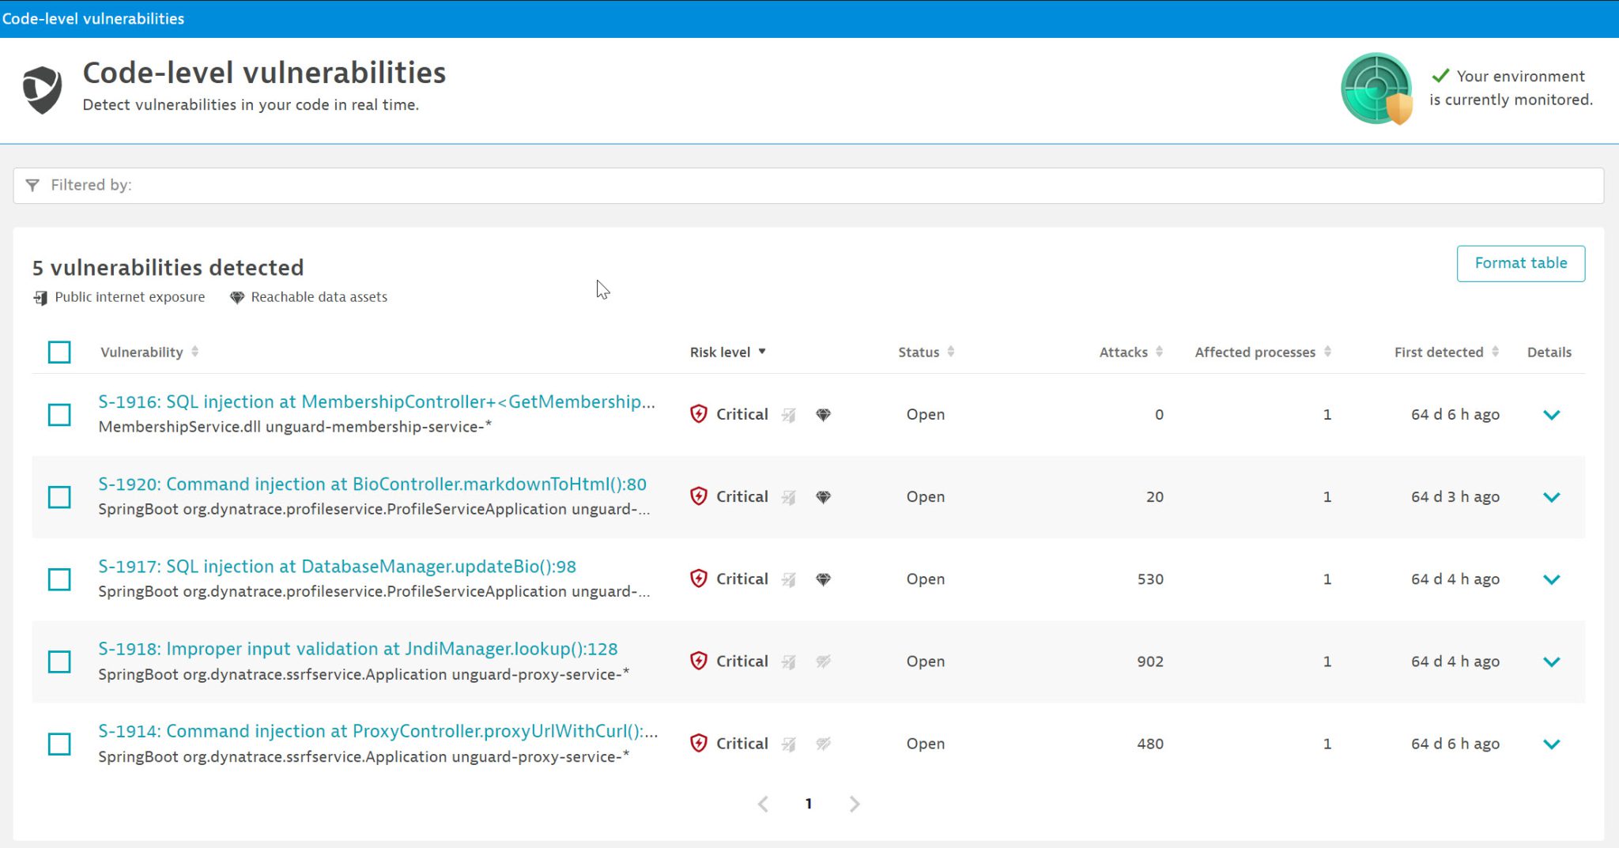Click Critical shield icon in S-1918 row
The image size is (1619, 848).
(699, 661)
